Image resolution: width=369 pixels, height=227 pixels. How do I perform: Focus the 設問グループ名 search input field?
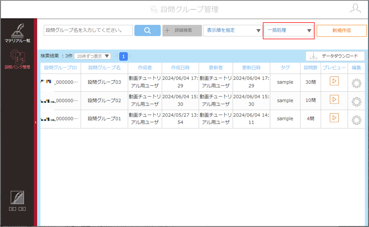pyautogui.click(x=88, y=30)
